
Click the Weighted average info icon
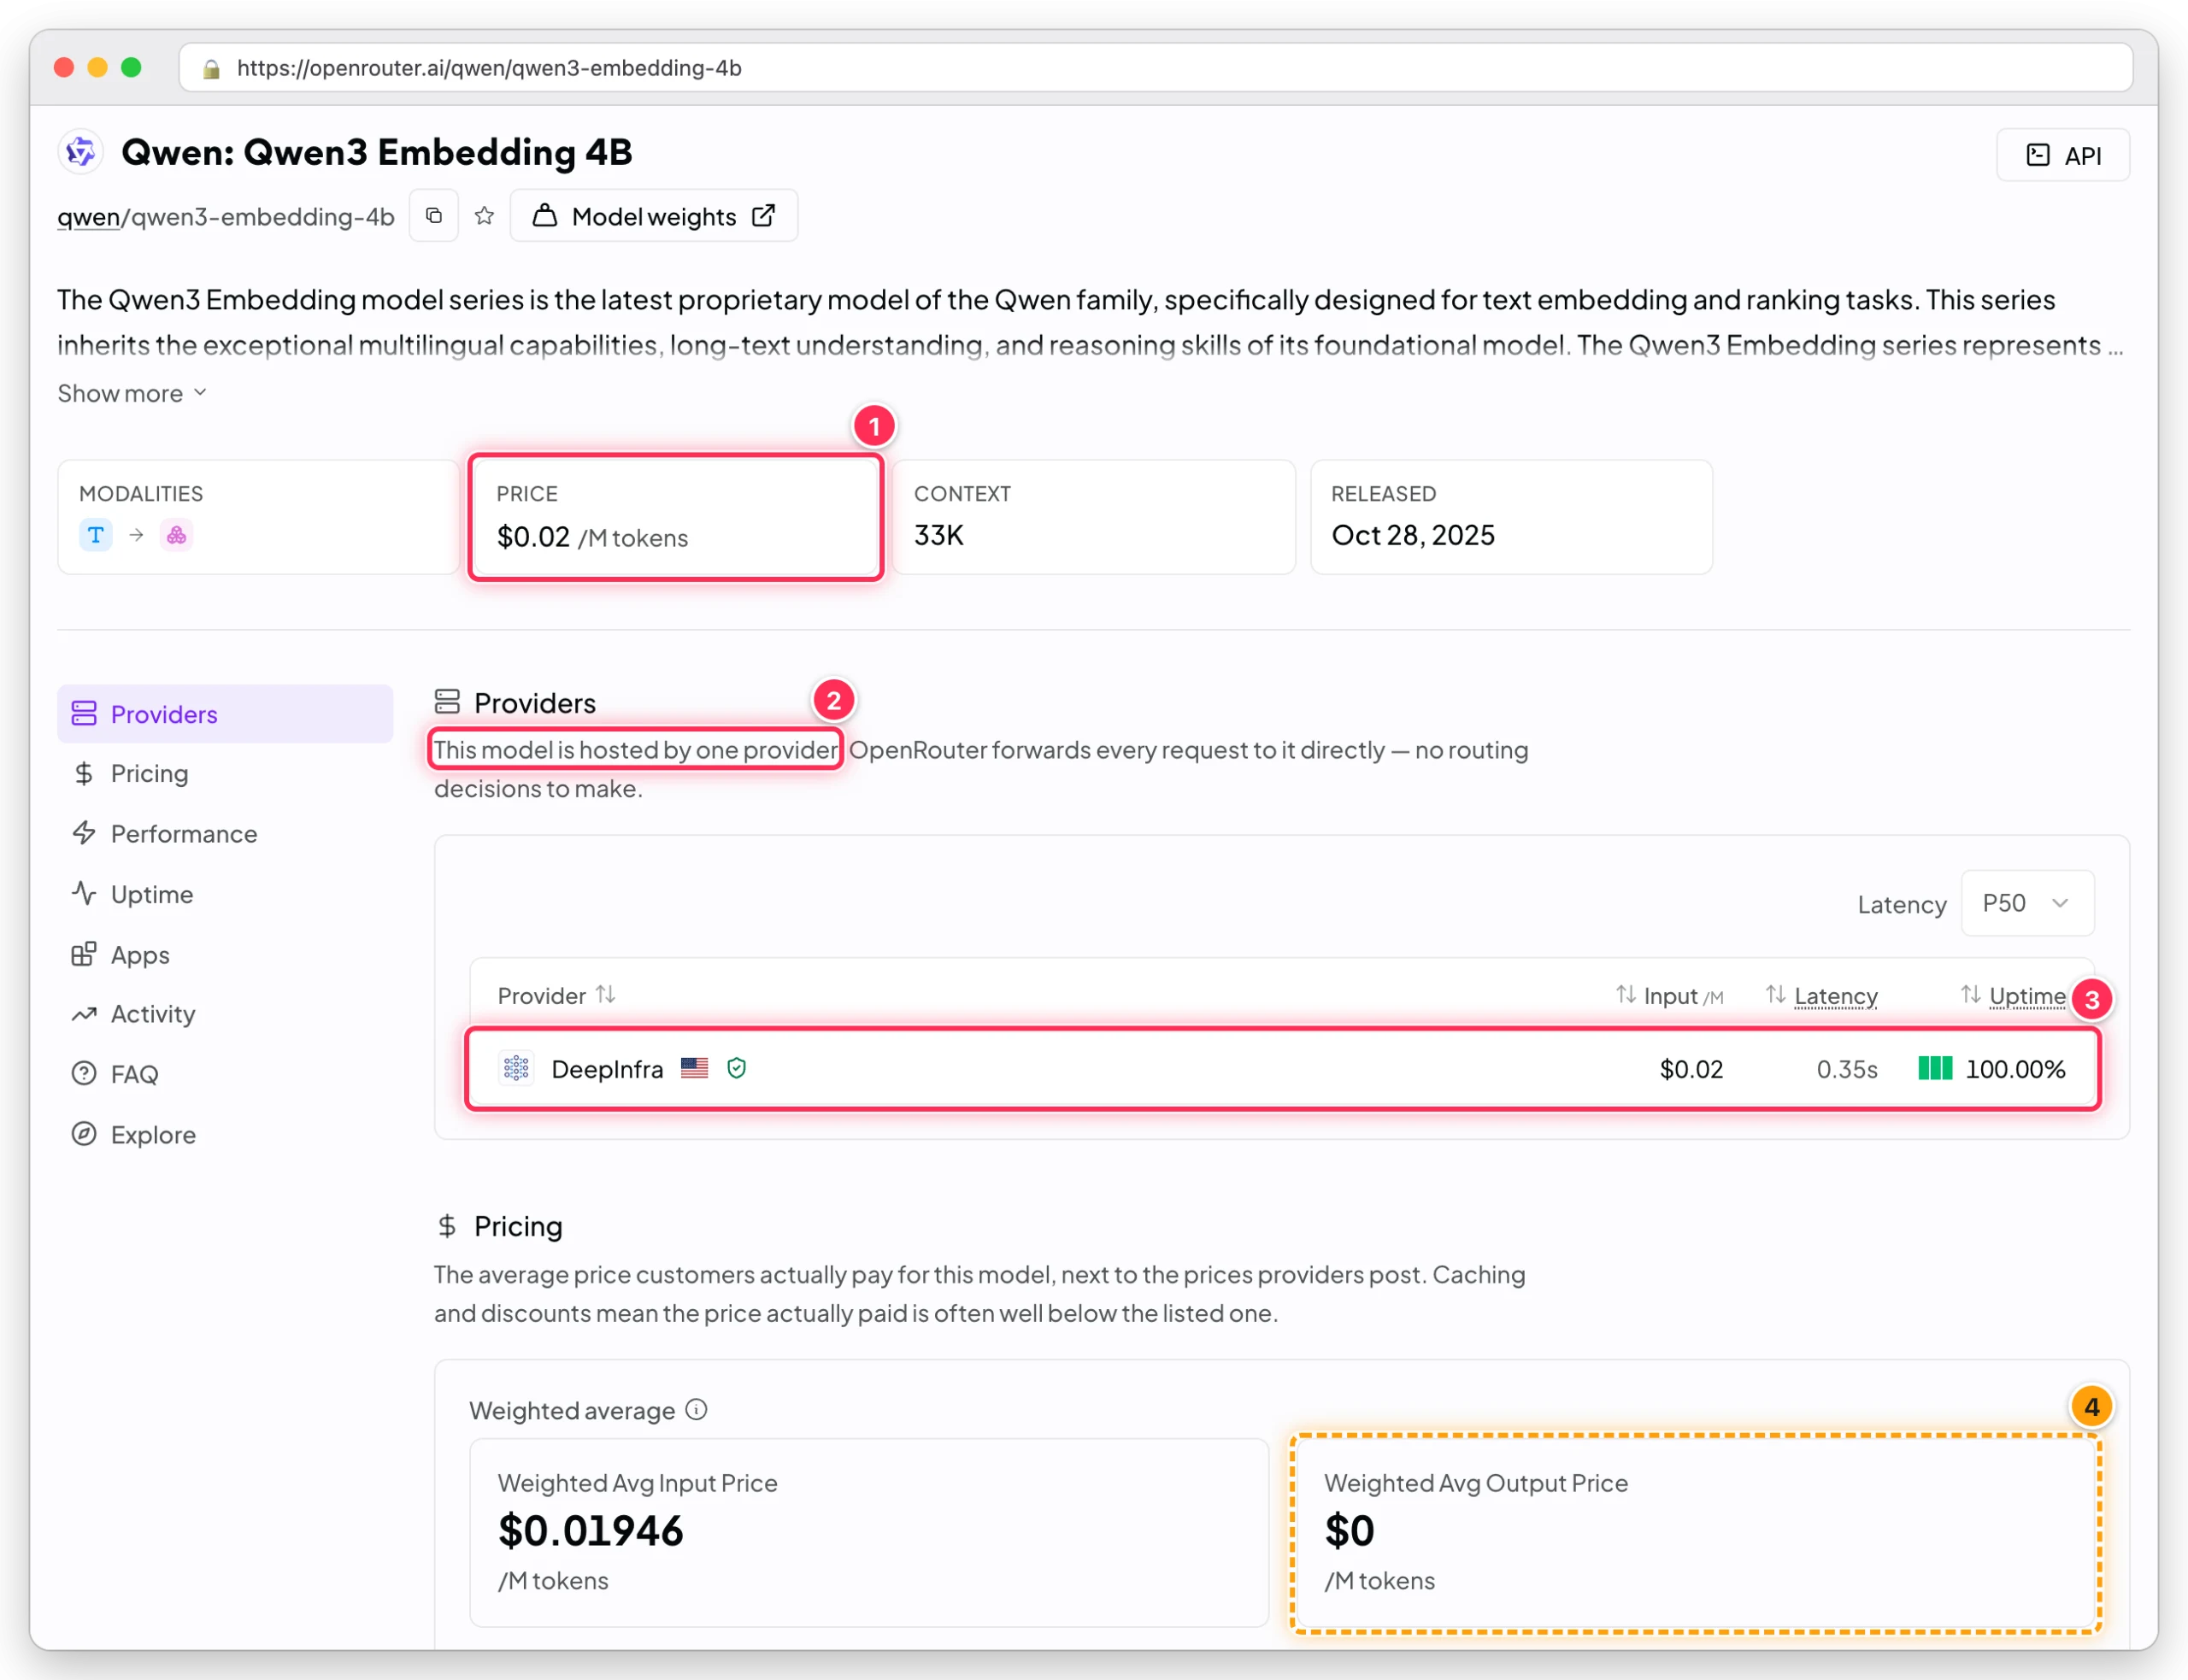(697, 1410)
